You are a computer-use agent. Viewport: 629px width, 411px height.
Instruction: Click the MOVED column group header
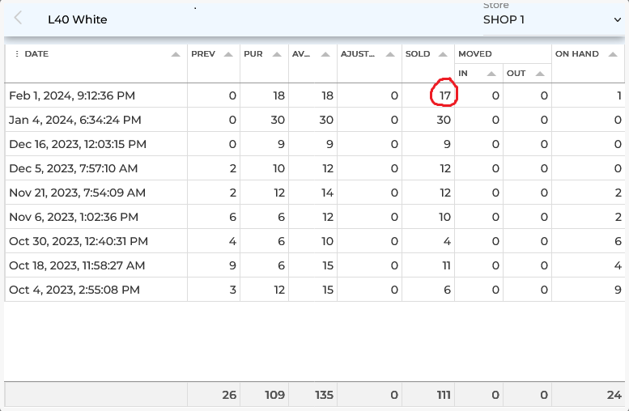pyautogui.click(x=475, y=54)
